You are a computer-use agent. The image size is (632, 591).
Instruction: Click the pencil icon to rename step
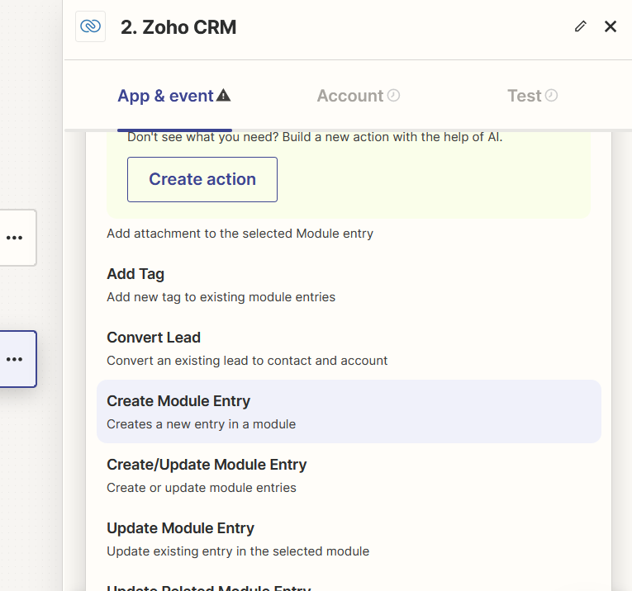[x=581, y=26]
